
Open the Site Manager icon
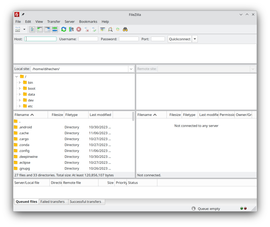point(18,29)
